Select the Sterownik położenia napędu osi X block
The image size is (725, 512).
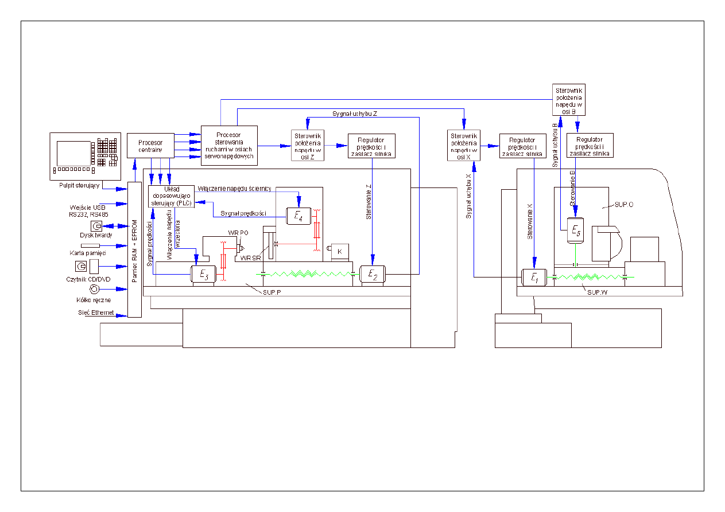(x=464, y=145)
